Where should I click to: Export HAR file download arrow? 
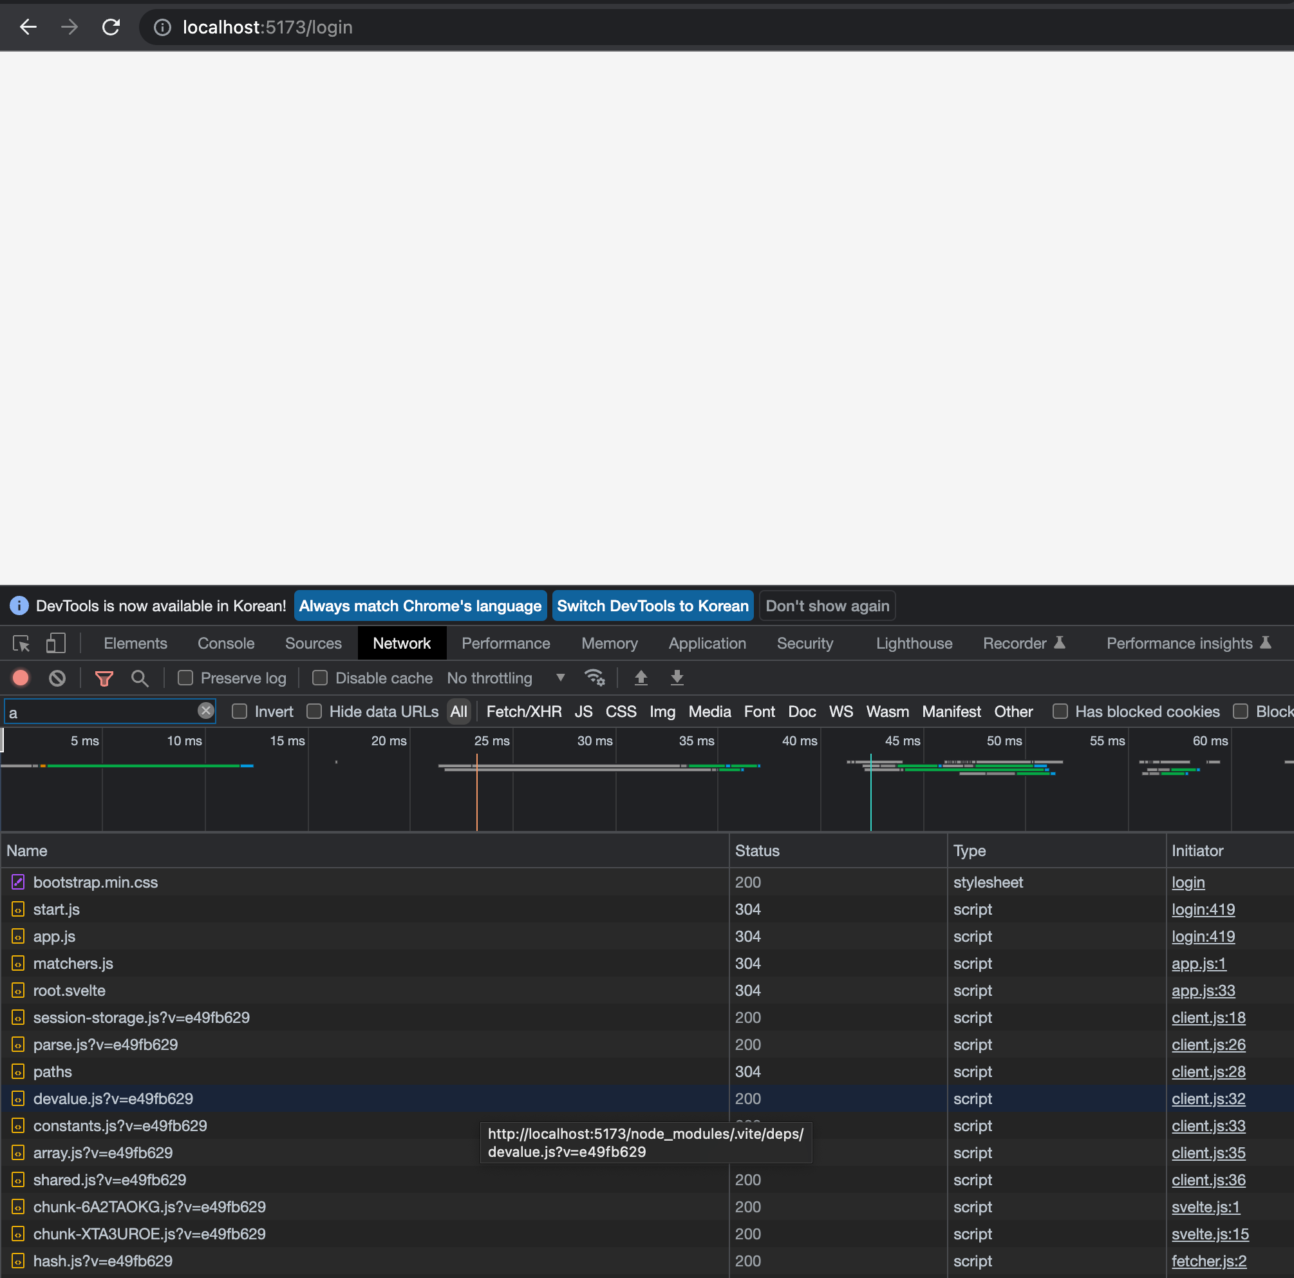677,678
